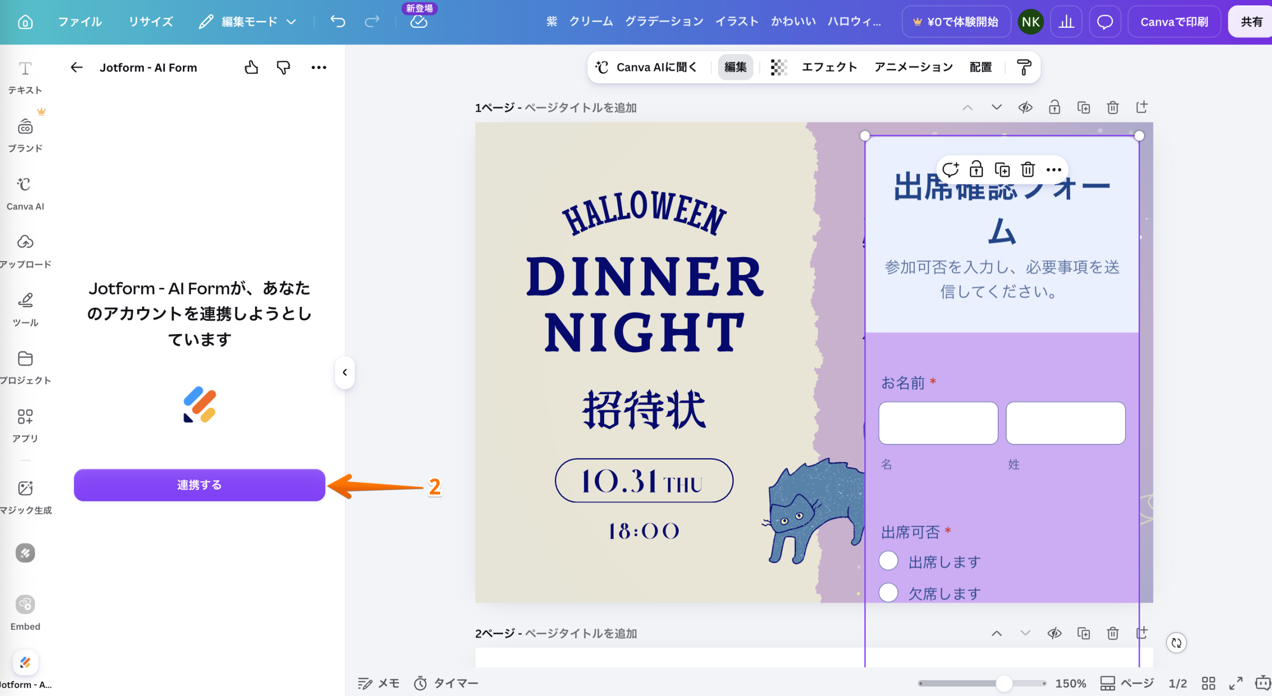Screen dimensions: 1272x696
Task: Open the Jotform panel more options
Action: click(x=318, y=67)
